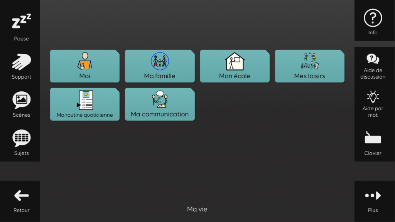Go back with the Retour arrow
Image resolution: width=395 pixels, height=222 pixels.
(21, 196)
